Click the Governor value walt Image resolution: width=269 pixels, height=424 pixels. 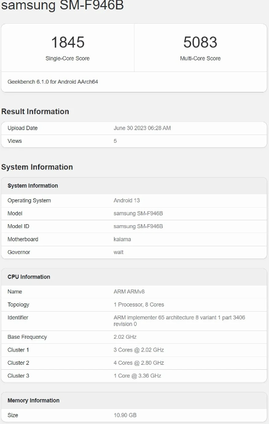click(118, 252)
